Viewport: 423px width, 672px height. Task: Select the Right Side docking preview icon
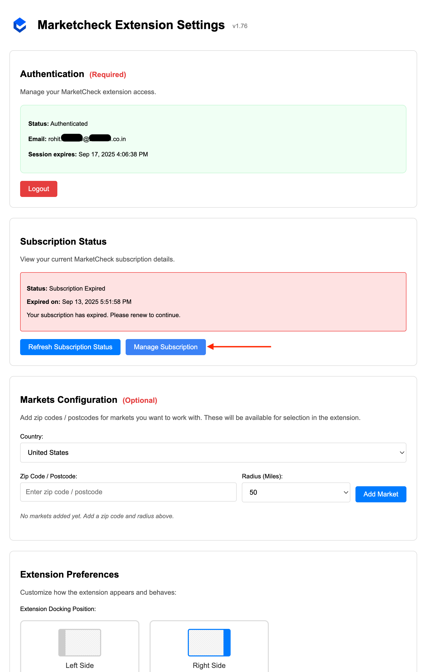tap(209, 642)
